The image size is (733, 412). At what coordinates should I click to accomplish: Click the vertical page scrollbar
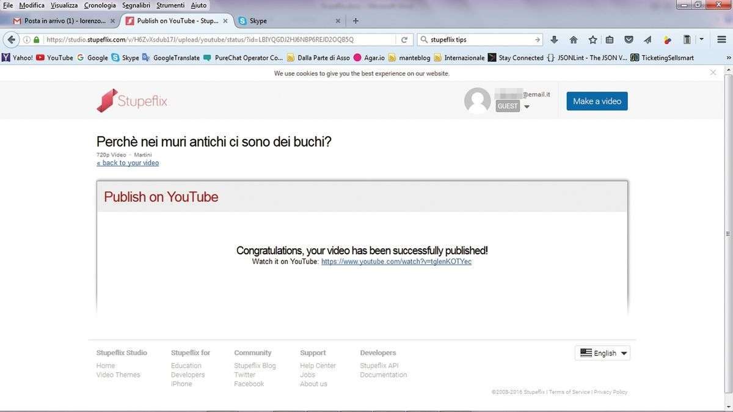pos(728,234)
